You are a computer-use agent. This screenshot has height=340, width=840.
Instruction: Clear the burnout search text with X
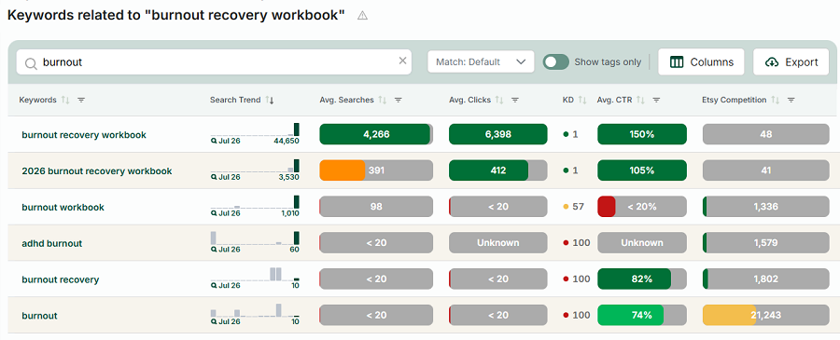pyautogui.click(x=402, y=61)
